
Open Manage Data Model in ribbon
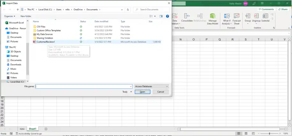click(213, 19)
